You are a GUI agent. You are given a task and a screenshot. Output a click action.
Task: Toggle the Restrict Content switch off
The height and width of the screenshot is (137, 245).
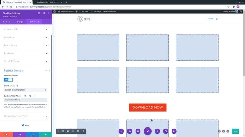(8, 80)
